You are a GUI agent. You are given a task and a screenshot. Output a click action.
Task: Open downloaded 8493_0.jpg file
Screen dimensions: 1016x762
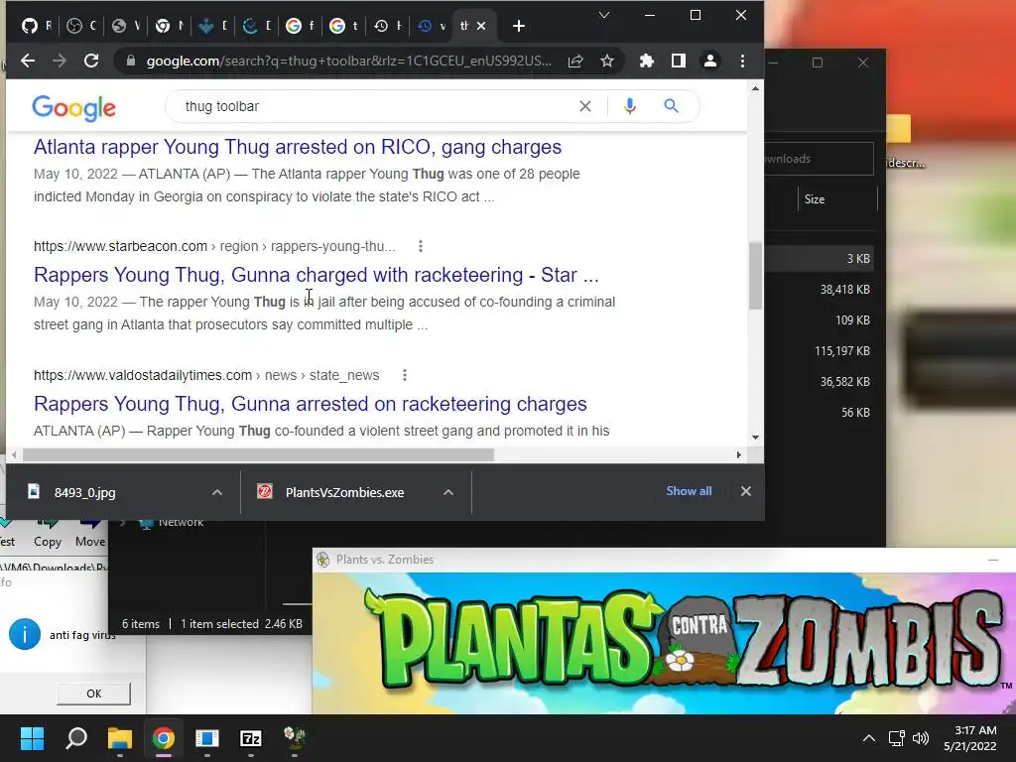point(85,492)
